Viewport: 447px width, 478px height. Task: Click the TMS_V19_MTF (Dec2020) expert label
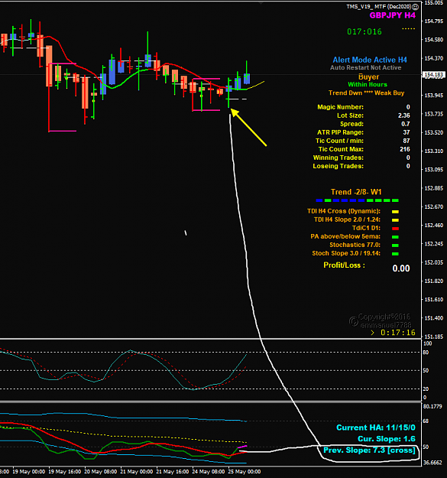(x=379, y=6)
